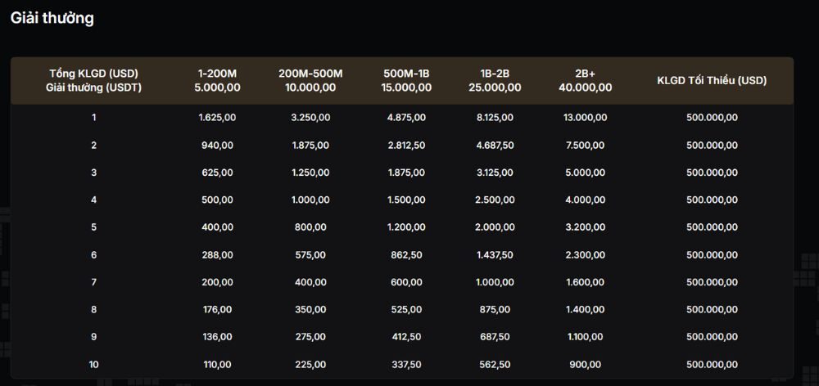Click the 1.600,00 value in rank 7
The height and width of the screenshot is (386, 819).
coord(585,281)
